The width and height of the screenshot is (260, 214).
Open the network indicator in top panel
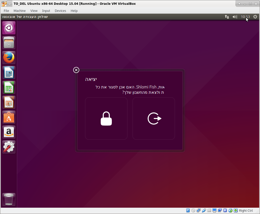pos(227,17)
